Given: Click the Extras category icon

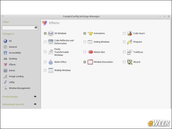Looking at the screenshot, I should pyautogui.click(x=5, y=70).
